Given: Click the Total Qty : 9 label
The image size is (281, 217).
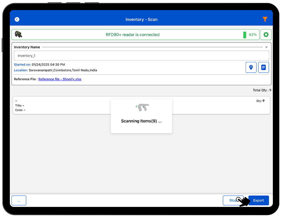Looking at the screenshot, I should (262, 90).
